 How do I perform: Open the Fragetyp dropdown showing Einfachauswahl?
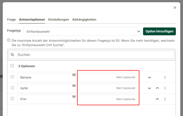[x=82, y=31]
